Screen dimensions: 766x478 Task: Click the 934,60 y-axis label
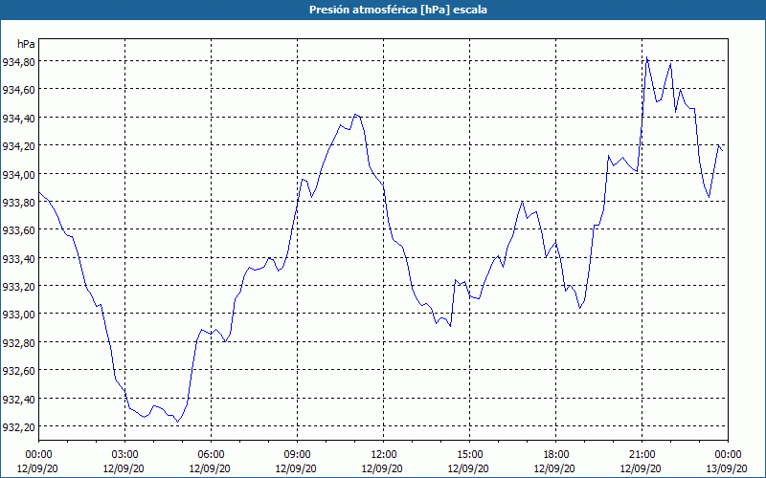pyautogui.click(x=17, y=90)
